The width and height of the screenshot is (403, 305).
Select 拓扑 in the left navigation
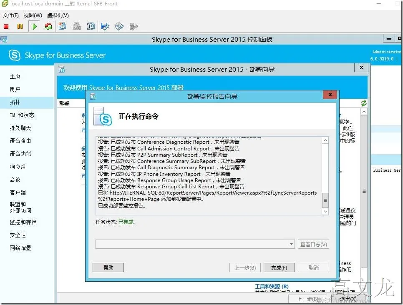(x=15, y=102)
